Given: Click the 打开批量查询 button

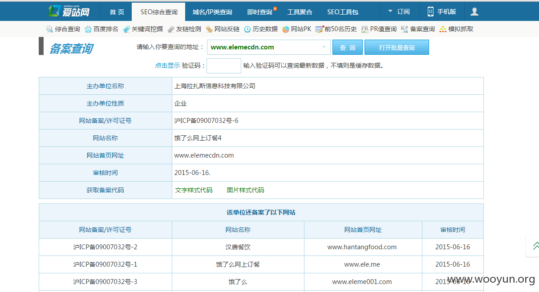Looking at the screenshot, I should point(397,48).
